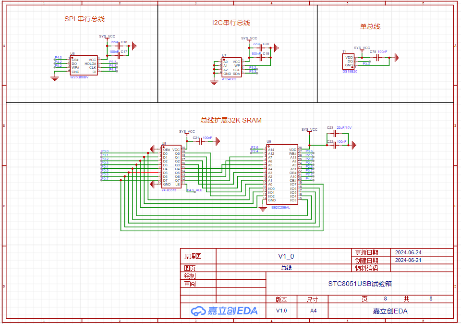
Task: Click capacitor C20 22uF symbol
Action: [261, 48]
